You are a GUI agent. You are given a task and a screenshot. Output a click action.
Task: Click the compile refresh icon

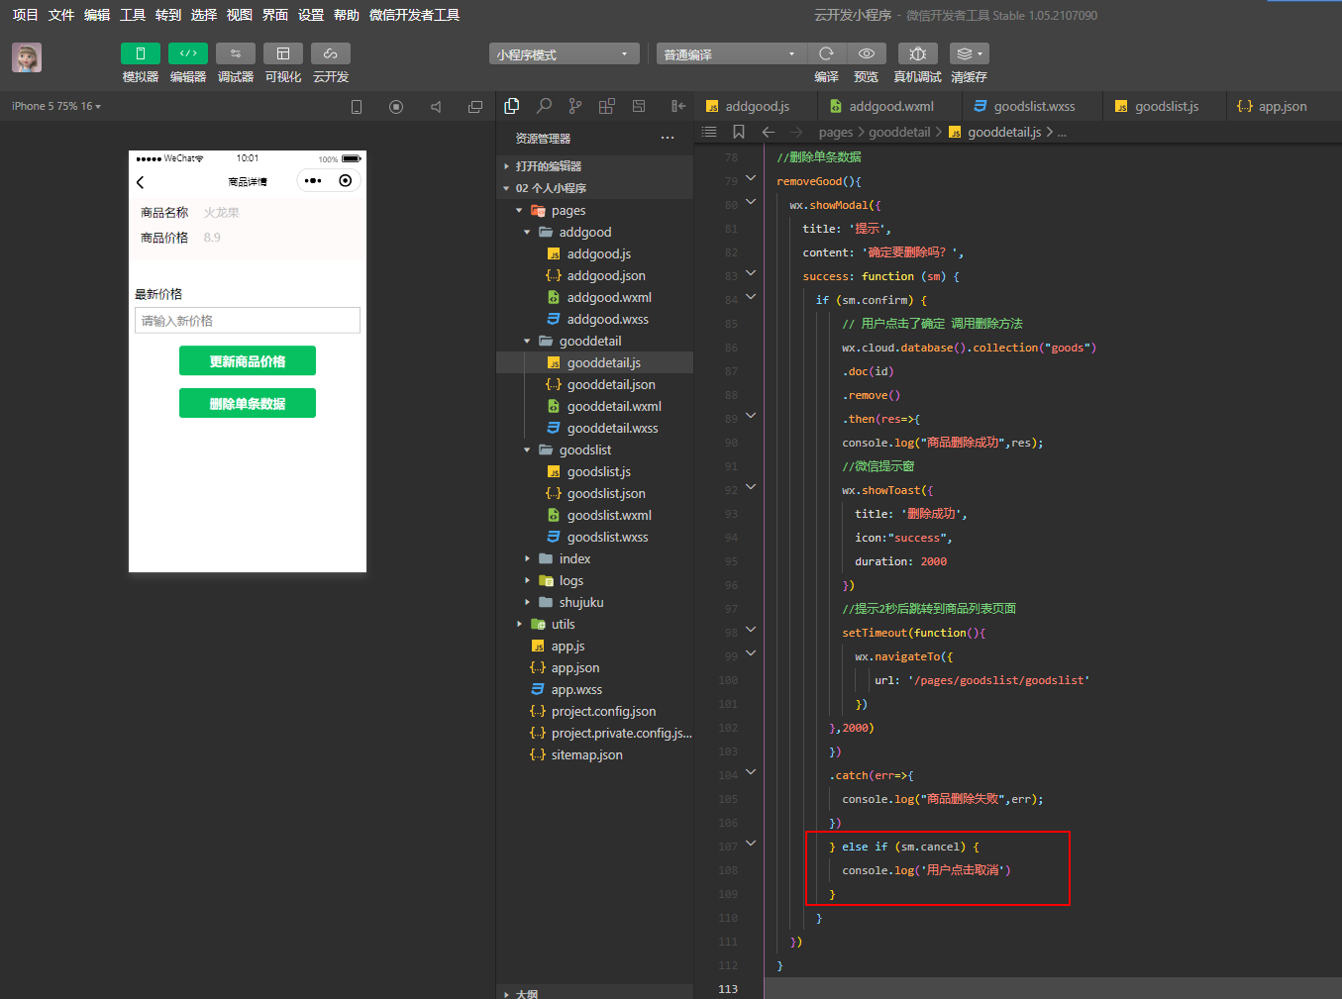(x=826, y=53)
